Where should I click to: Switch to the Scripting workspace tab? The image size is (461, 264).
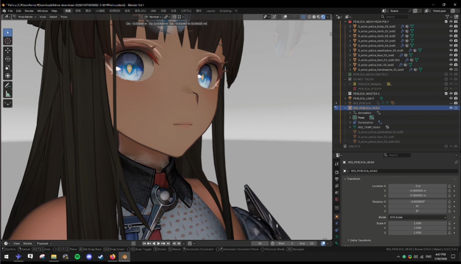[225, 11]
